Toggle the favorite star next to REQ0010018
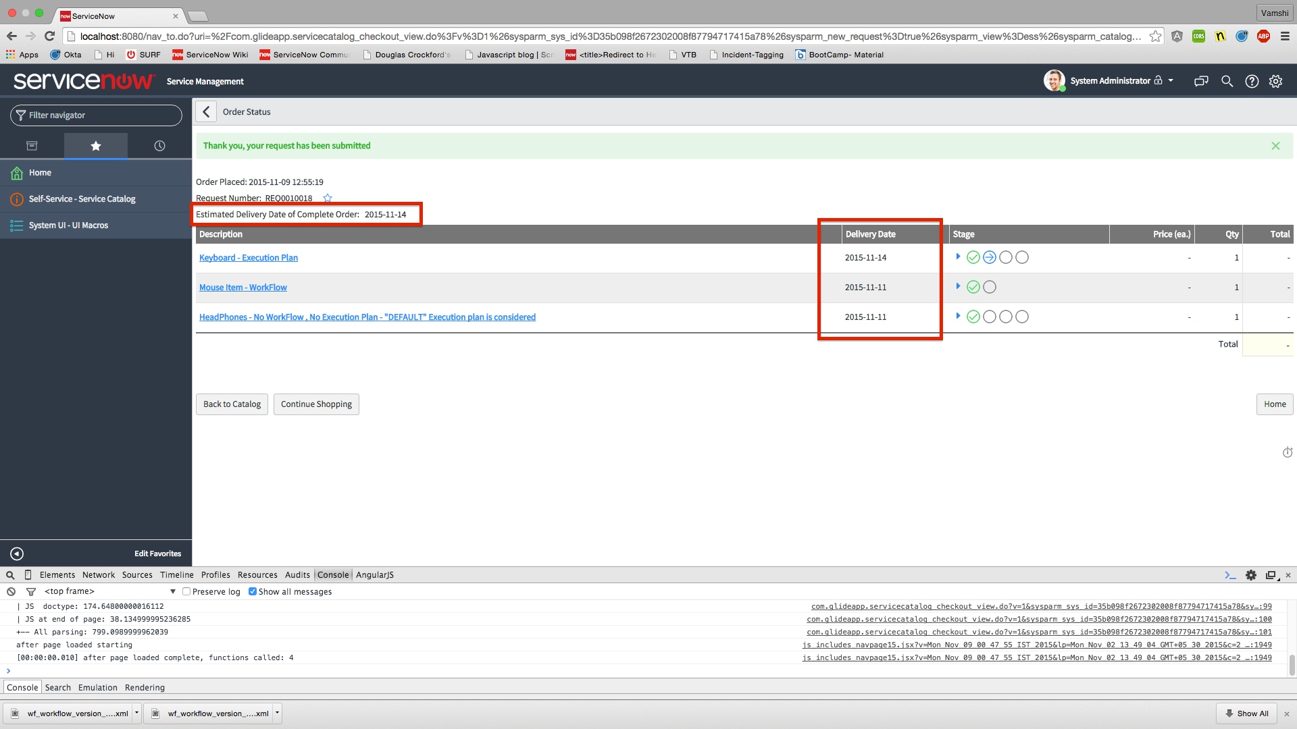 tap(328, 198)
